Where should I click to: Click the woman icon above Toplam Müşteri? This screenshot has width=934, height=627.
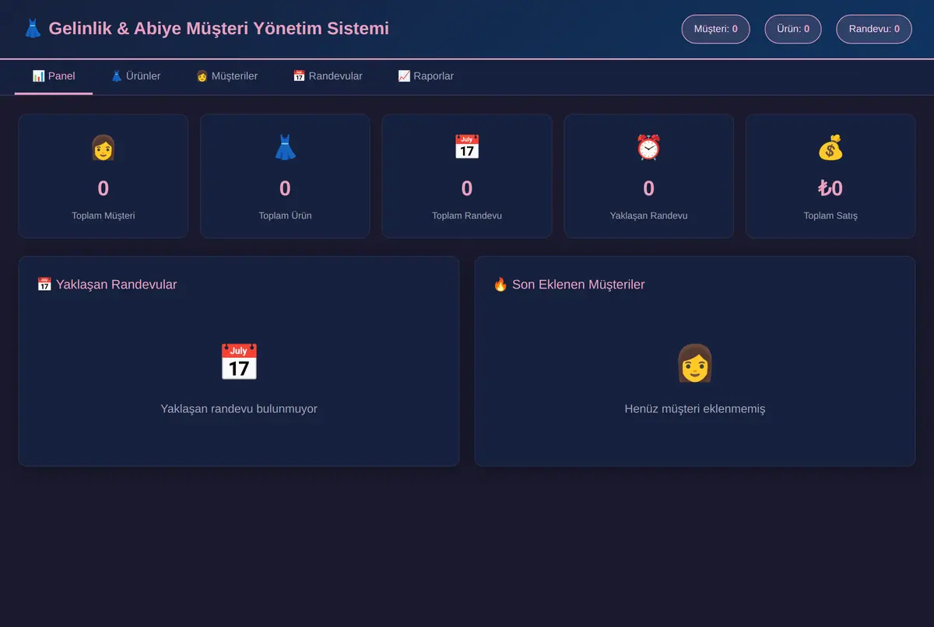104,147
